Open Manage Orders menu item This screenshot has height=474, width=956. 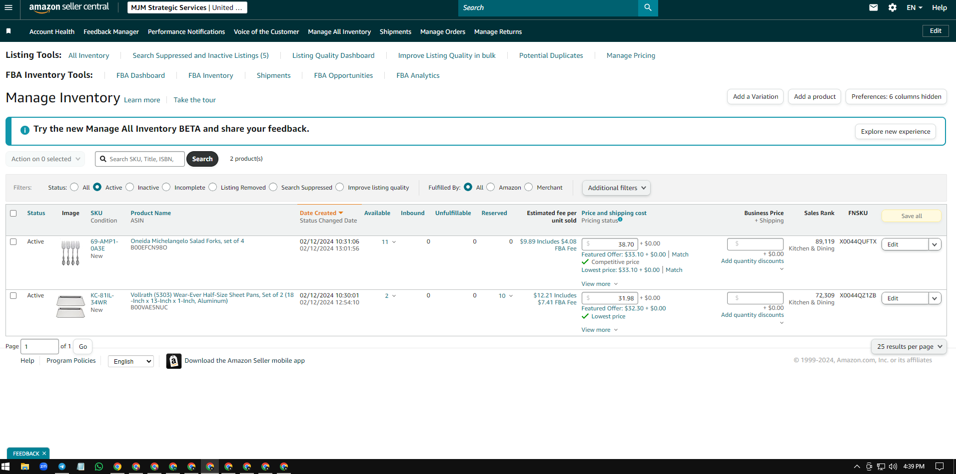tap(443, 31)
